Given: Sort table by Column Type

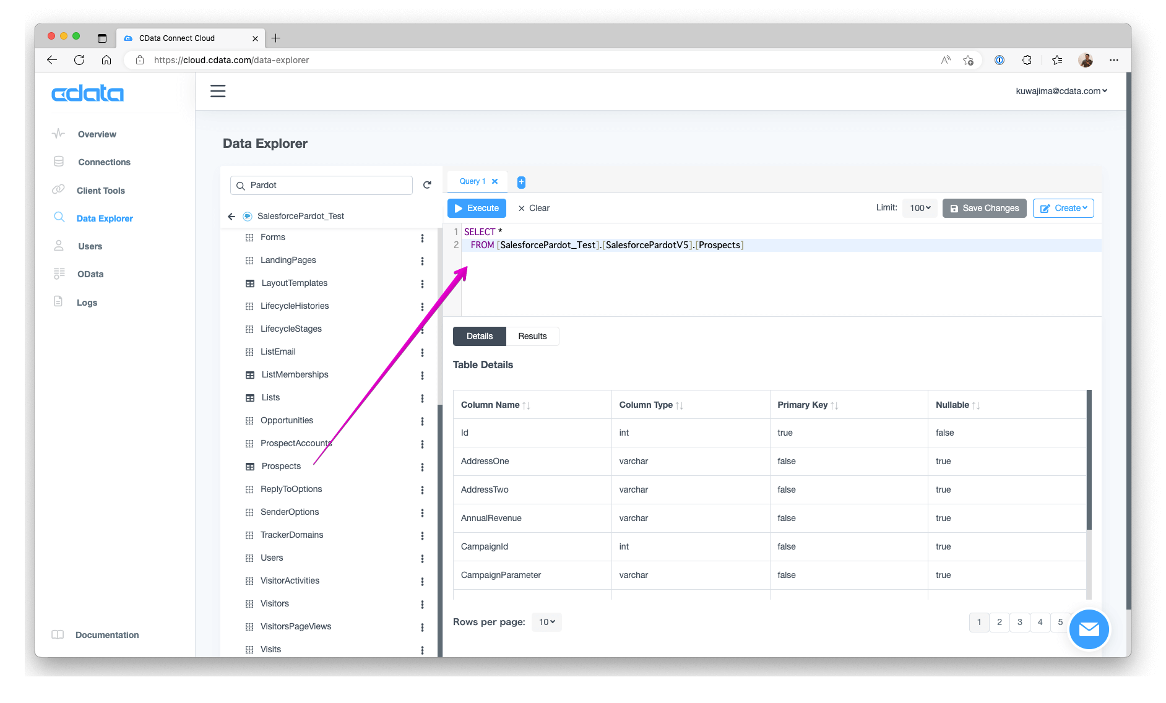Looking at the screenshot, I should click(x=680, y=405).
